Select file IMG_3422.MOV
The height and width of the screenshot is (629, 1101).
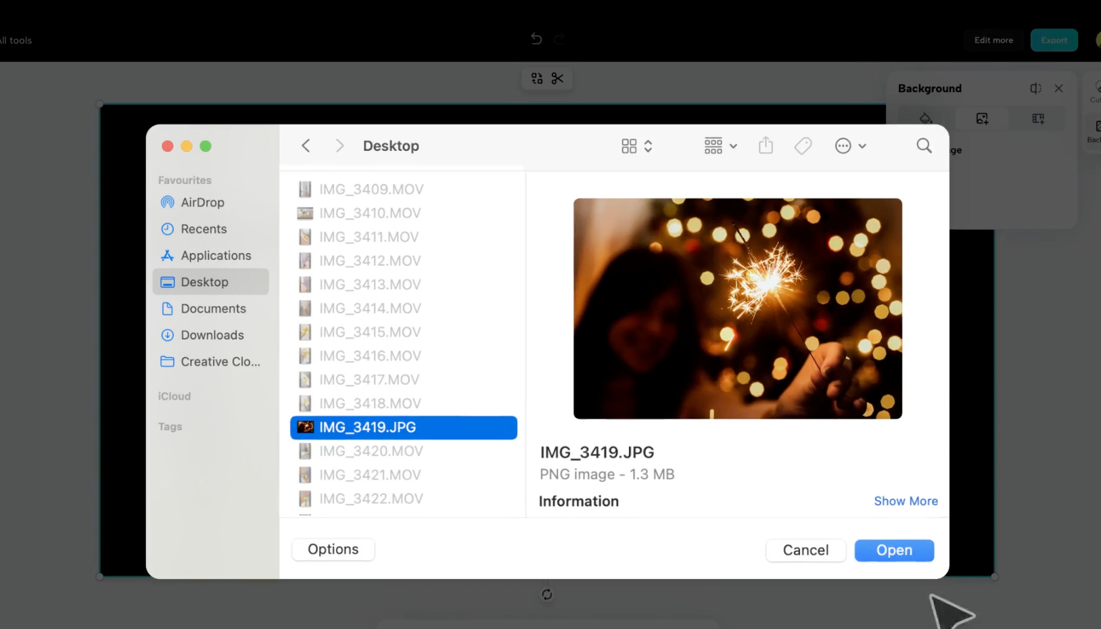(404, 498)
